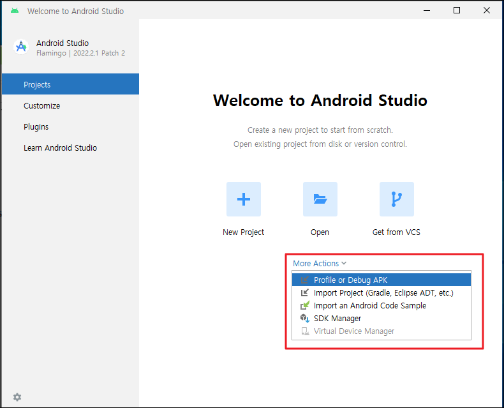The width and height of the screenshot is (504, 408).
Task: Go to the Plugins section
Action: point(70,127)
